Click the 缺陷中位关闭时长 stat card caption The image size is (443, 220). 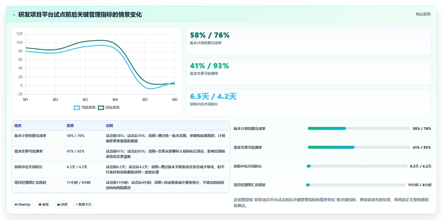[204, 104]
